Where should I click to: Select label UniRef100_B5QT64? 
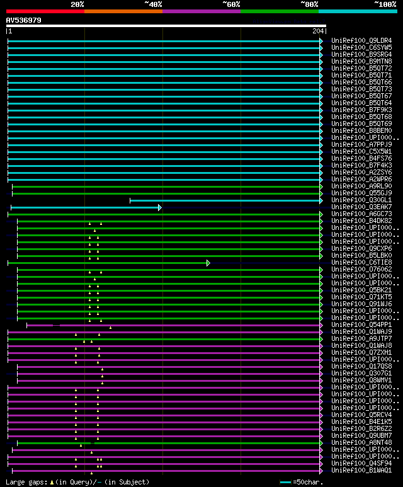pos(361,103)
